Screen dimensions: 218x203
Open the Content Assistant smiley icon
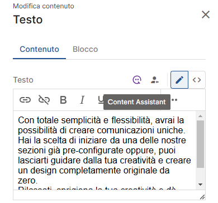point(137,80)
